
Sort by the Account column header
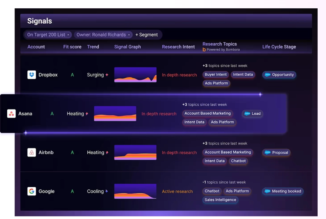tap(36, 47)
